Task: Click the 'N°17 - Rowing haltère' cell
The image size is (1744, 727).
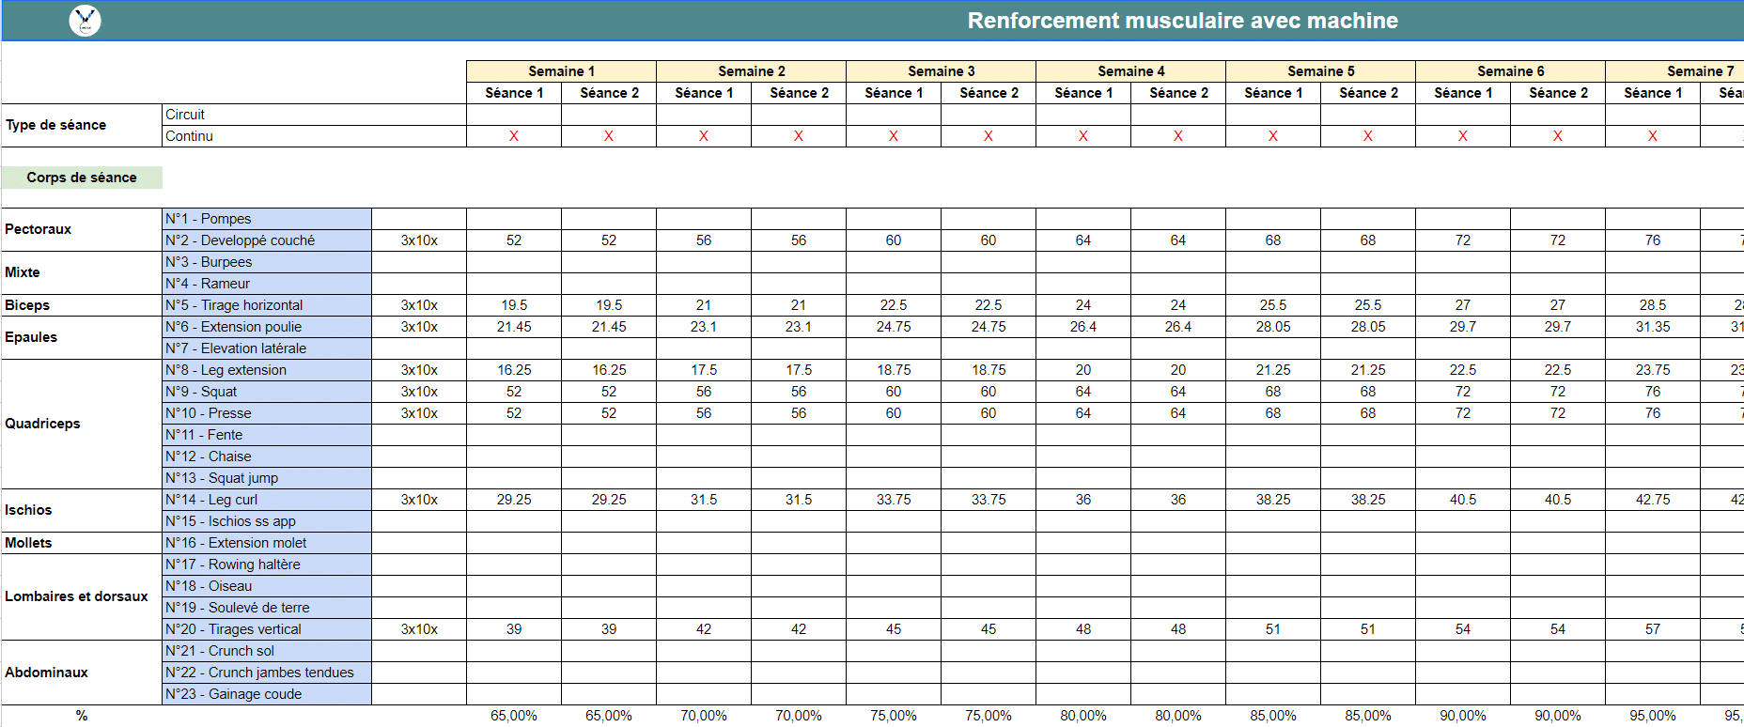Action: click(267, 565)
